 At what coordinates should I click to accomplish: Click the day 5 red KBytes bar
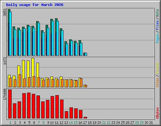coord(29,106)
